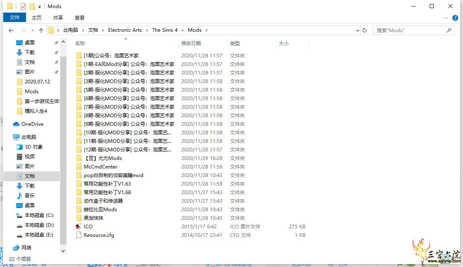463x267 pixels.
Task: Click the Properties checkmark quick-access icon
Action: click(x=23, y=6)
